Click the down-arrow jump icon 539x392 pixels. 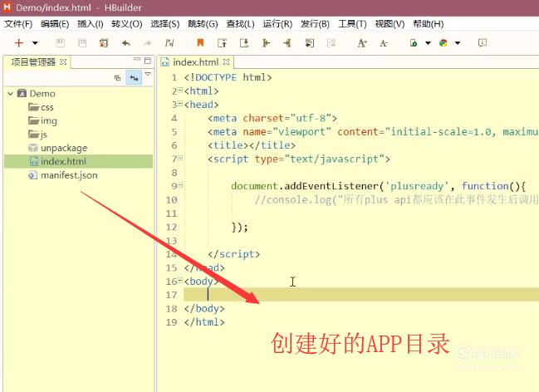[x=244, y=43]
